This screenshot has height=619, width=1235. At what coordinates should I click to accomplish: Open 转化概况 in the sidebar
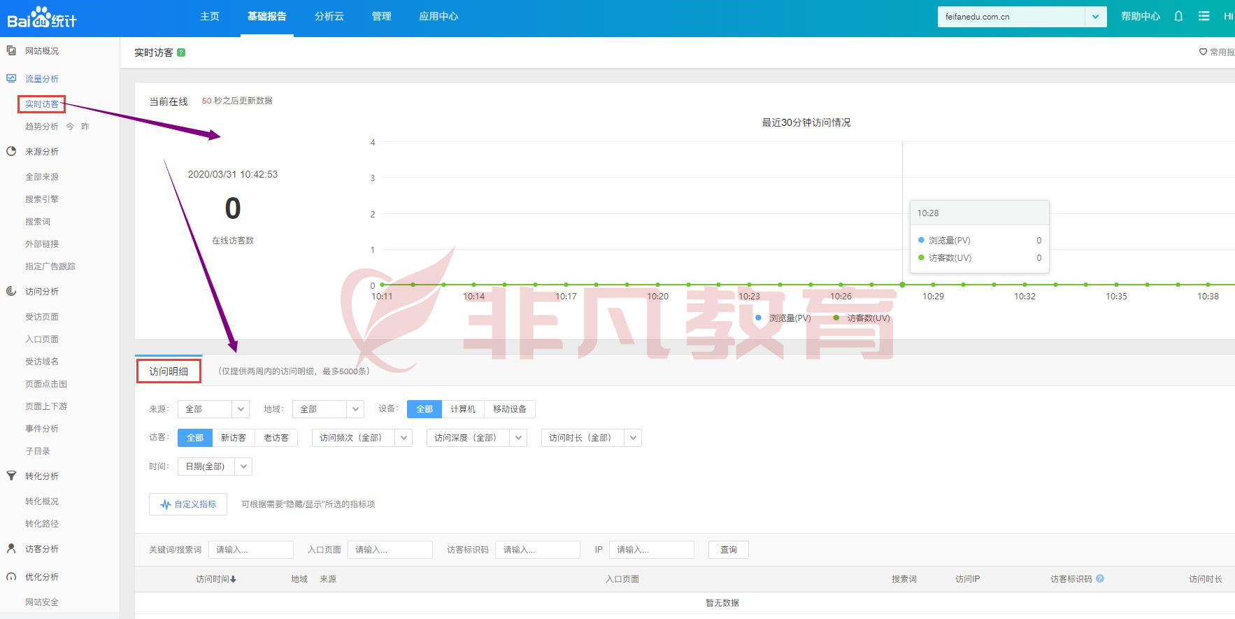coord(42,501)
